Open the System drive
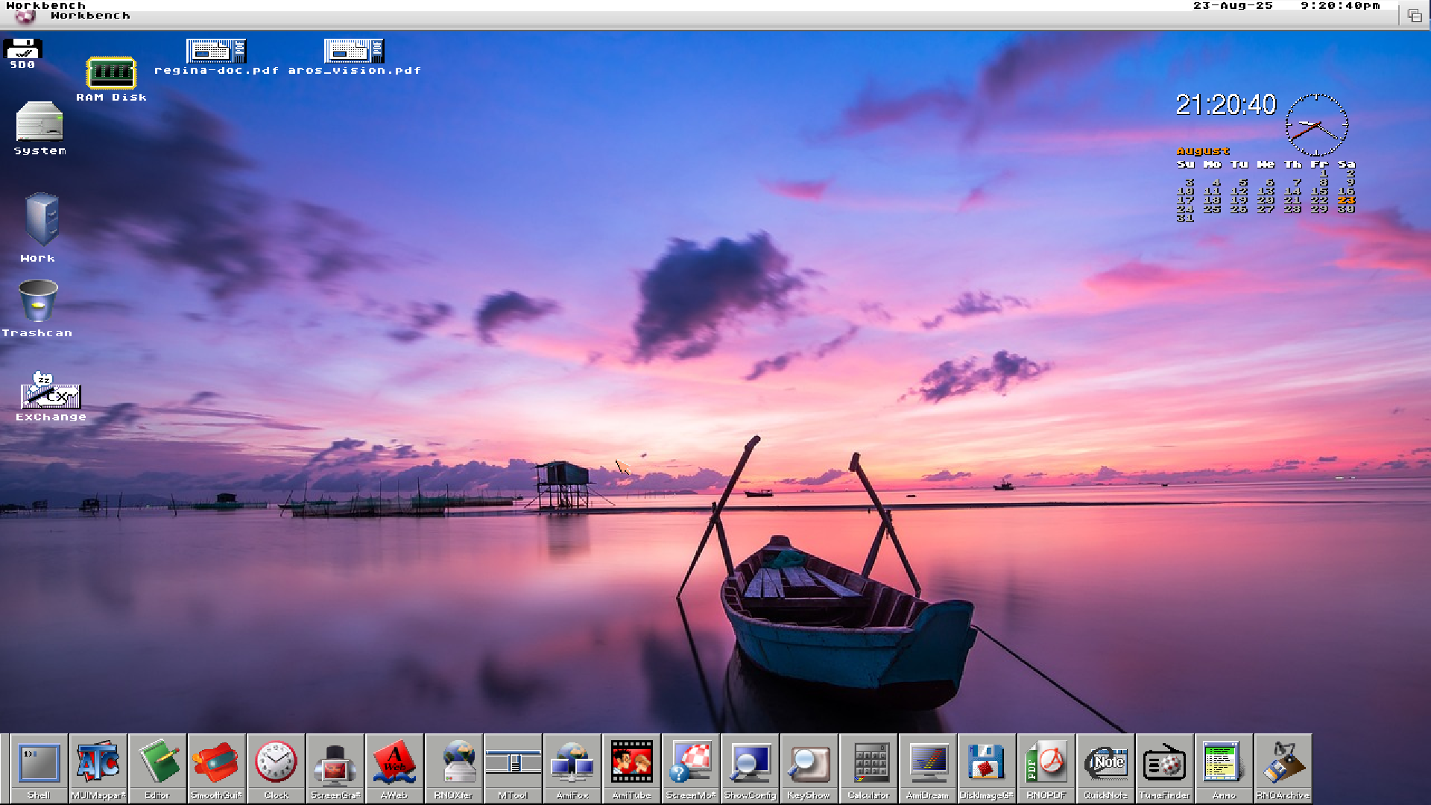The height and width of the screenshot is (805, 1431). point(39,125)
